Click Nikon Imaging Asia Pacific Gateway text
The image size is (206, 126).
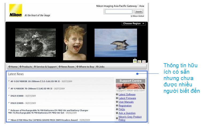[116, 6]
